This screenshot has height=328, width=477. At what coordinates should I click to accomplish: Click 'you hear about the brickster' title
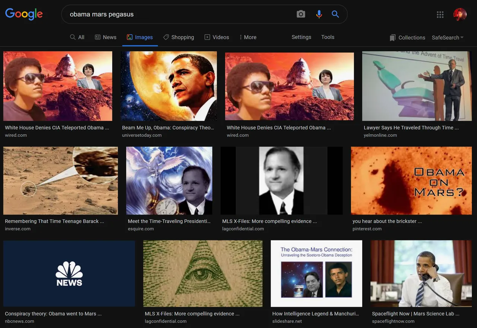pos(387,221)
